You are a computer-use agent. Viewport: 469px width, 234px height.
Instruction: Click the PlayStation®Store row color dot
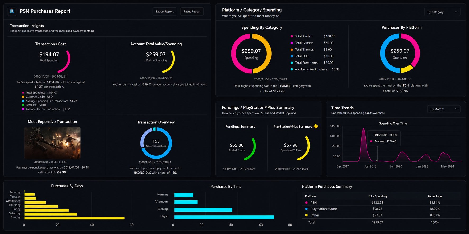pyautogui.click(x=306, y=209)
